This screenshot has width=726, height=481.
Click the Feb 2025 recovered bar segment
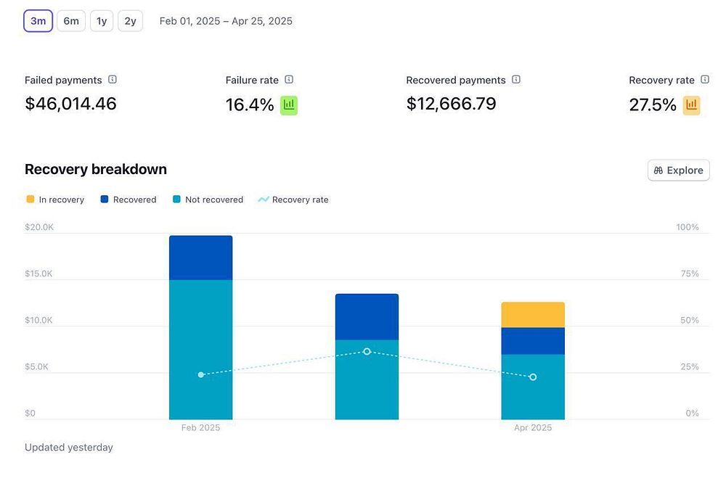tap(201, 258)
